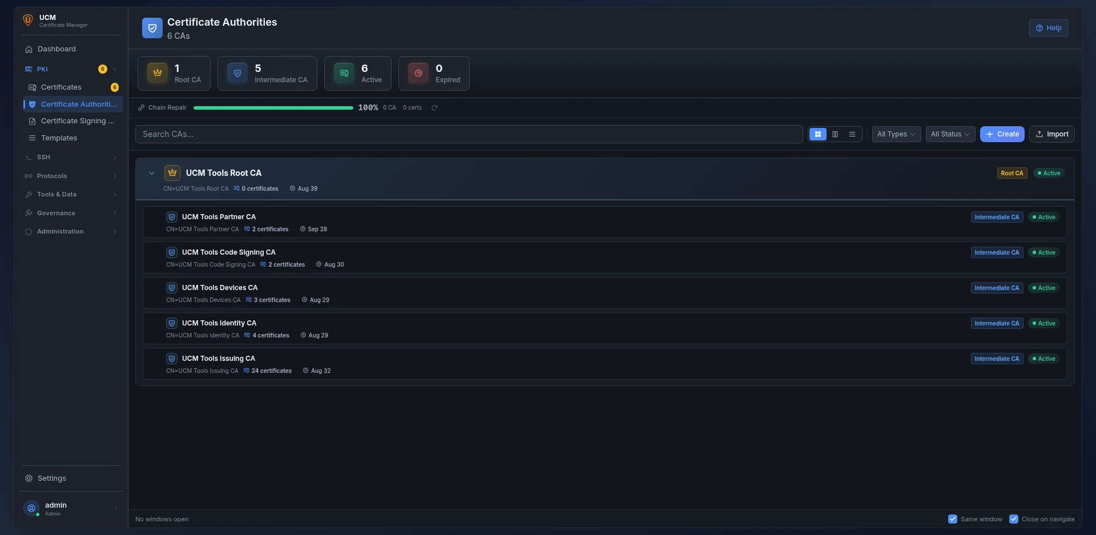The height and width of the screenshot is (535, 1096).
Task: Click the Expired clock stat icon
Action: (x=418, y=73)
